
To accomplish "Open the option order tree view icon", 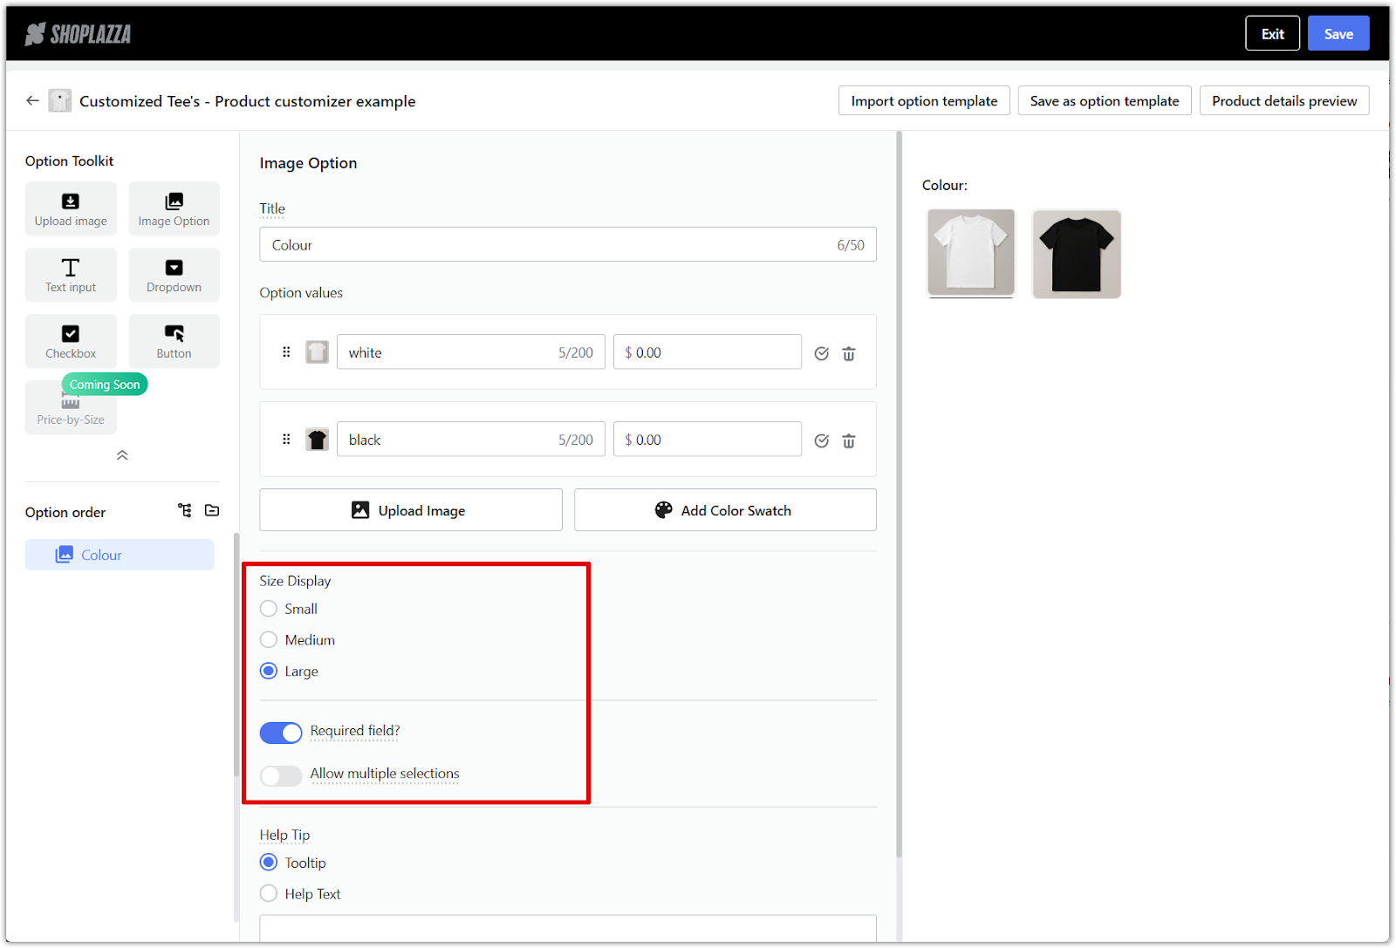I will pyautogui.click(x=185, y=510).
